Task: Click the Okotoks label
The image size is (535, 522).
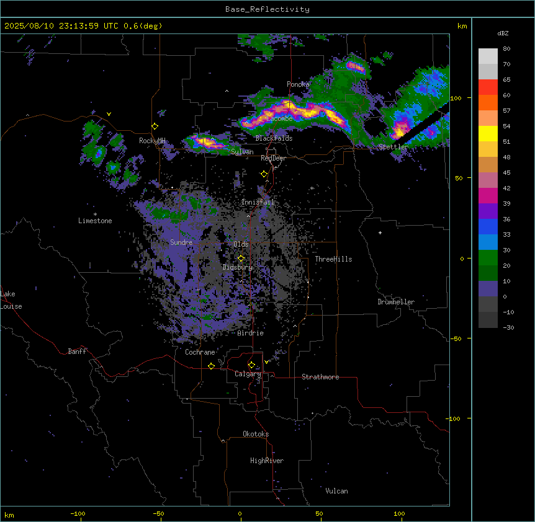Action: click(x=256, y=434)
